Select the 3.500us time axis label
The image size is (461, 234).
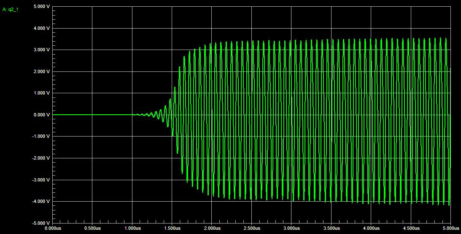[331, 229]
